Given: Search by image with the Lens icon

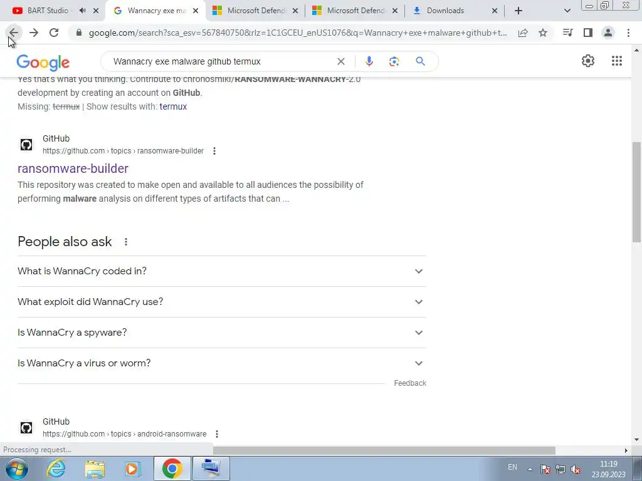Looking at the screenshot, I should coord(394,61).
